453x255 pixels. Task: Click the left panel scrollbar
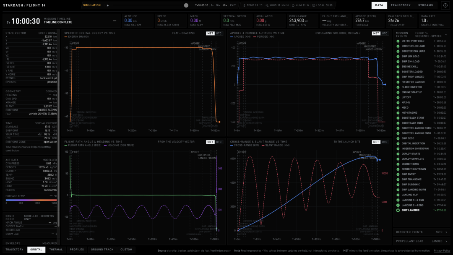59,149
